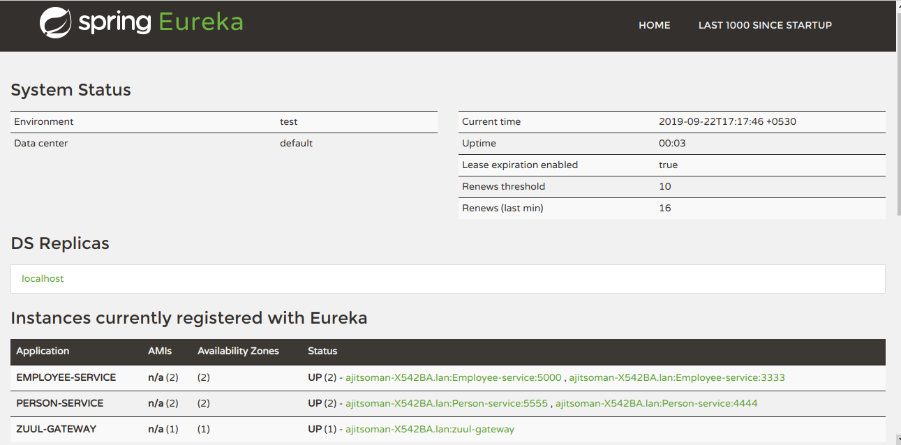Click the System Status heading
The width and height of the screenshot is (901, 445).
70,90
